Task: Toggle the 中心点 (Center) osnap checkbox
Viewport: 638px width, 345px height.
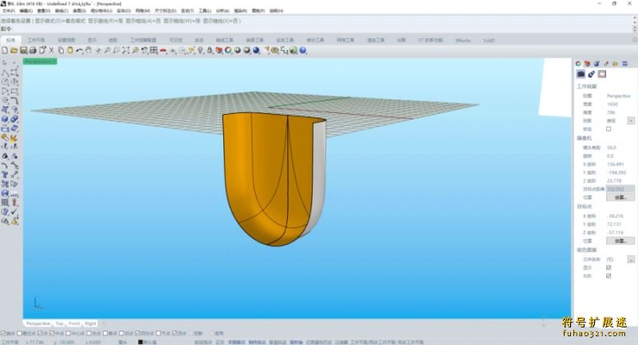Action: pos(68,334)
